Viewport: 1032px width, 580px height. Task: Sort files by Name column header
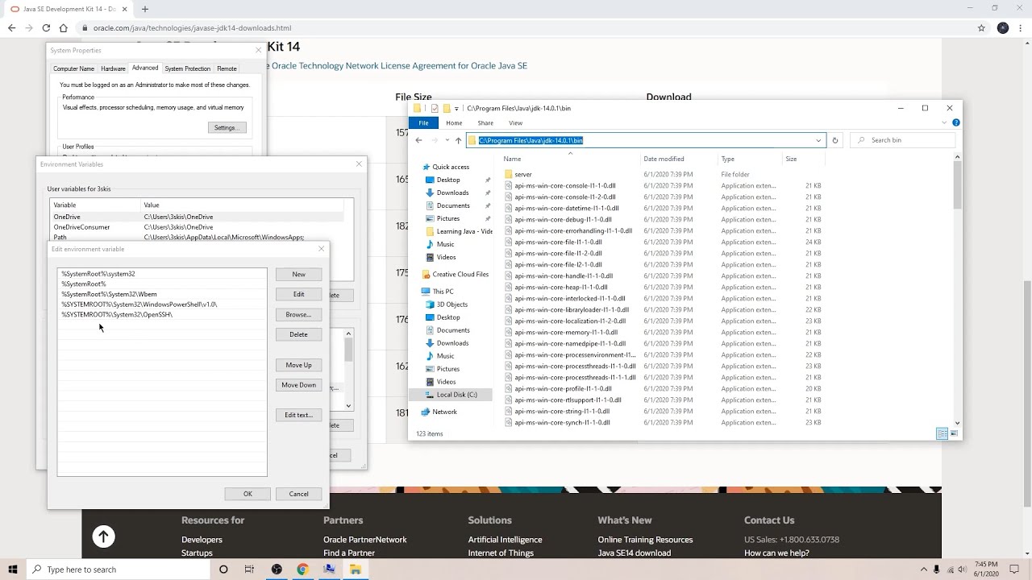tap(512, 159)
